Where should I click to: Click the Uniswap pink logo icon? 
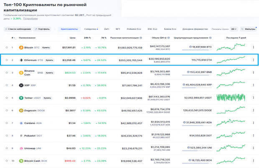21,148
